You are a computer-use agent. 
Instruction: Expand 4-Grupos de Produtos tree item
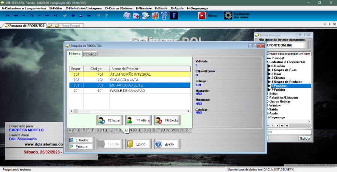point(269,82)
